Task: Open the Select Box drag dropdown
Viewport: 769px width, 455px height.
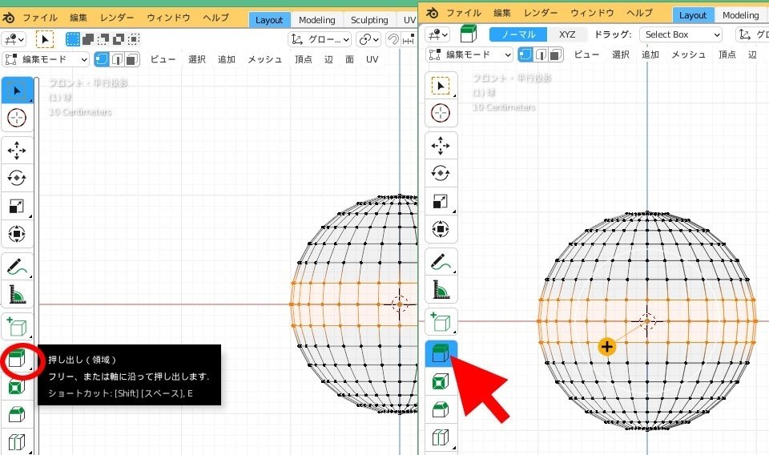Action: click(x=681, y=34)
